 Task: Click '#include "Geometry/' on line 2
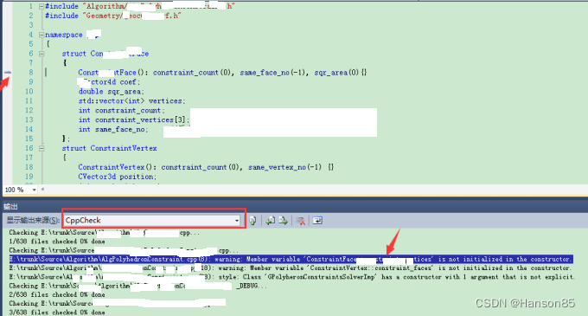pyautogui.click(x=84, y=16)
